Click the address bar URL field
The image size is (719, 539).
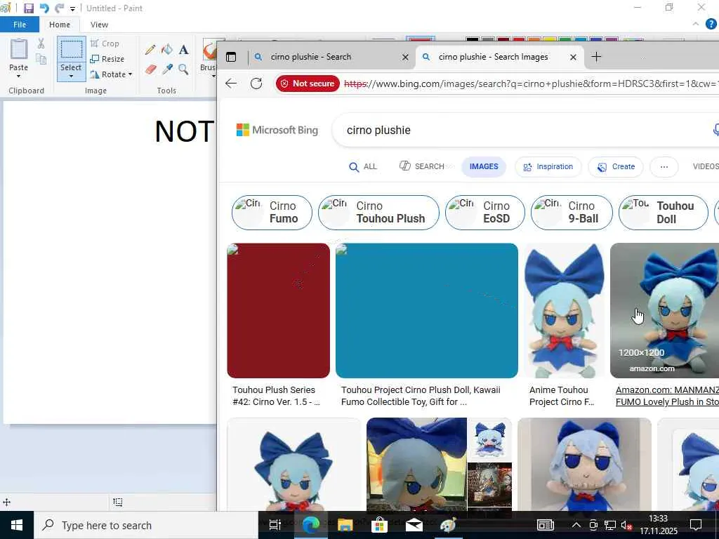click(531, 84)
